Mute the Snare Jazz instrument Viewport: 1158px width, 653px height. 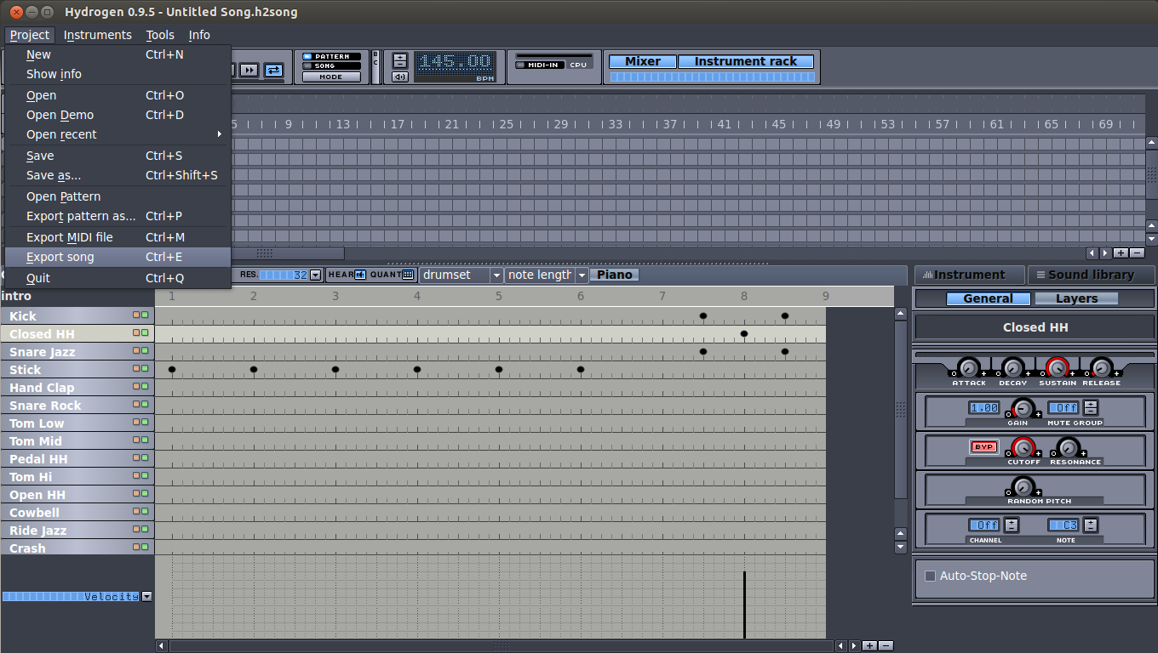pos(135,350)
